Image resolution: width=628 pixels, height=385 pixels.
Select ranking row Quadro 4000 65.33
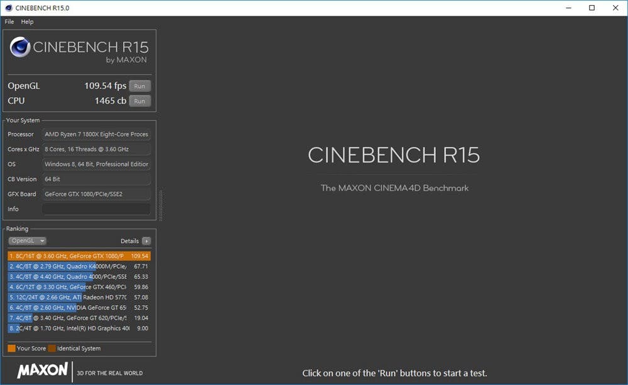[79, 277]
